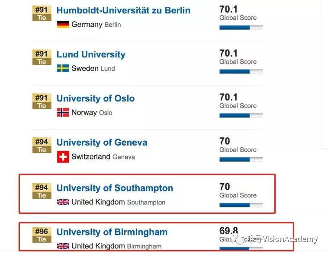This screenshot has height=254, width=328.
Task: Click the #94 Tie badge for University of Geneva
Action: [x=42, y=146]
